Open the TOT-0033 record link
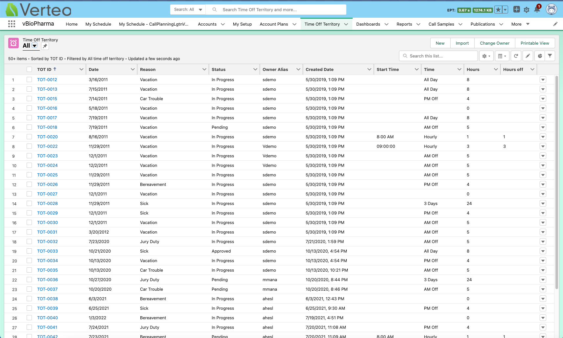Image resolution: width=563 pixels, height=338 pixels. [47, 251]
